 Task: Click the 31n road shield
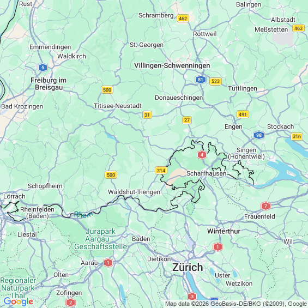[x=297, y=136]
